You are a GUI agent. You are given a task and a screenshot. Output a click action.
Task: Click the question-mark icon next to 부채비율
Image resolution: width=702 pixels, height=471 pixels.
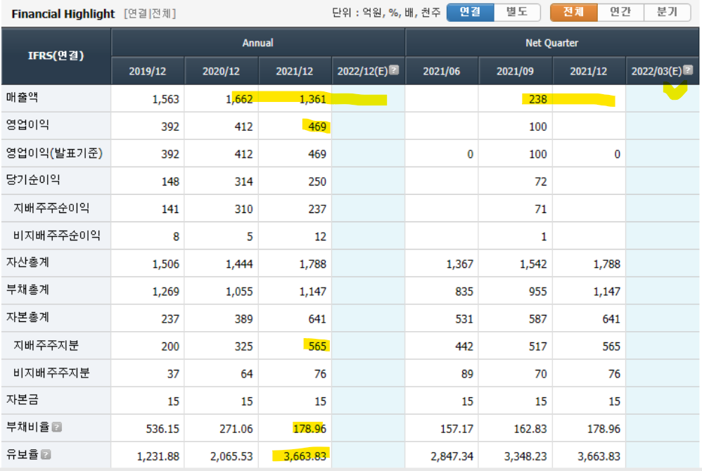56,427
